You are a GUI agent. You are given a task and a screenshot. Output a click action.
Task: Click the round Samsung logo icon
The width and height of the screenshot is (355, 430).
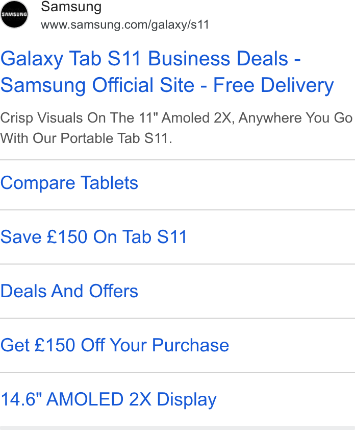tap(14, 14)
